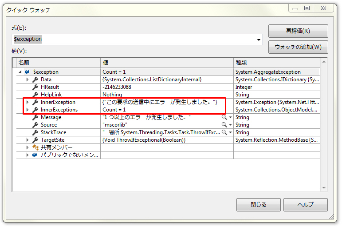The width and height of the screenshot is (342, 227).
Task: Click the wrench icon next to HelpLink
Action: click(35, 95)
